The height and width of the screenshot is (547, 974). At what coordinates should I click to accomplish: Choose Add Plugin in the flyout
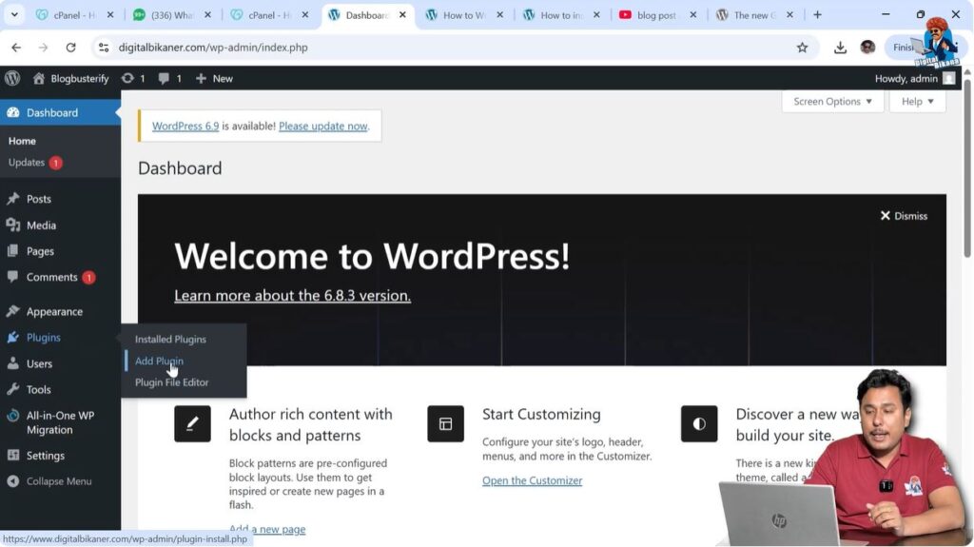[x=159, y=361]
